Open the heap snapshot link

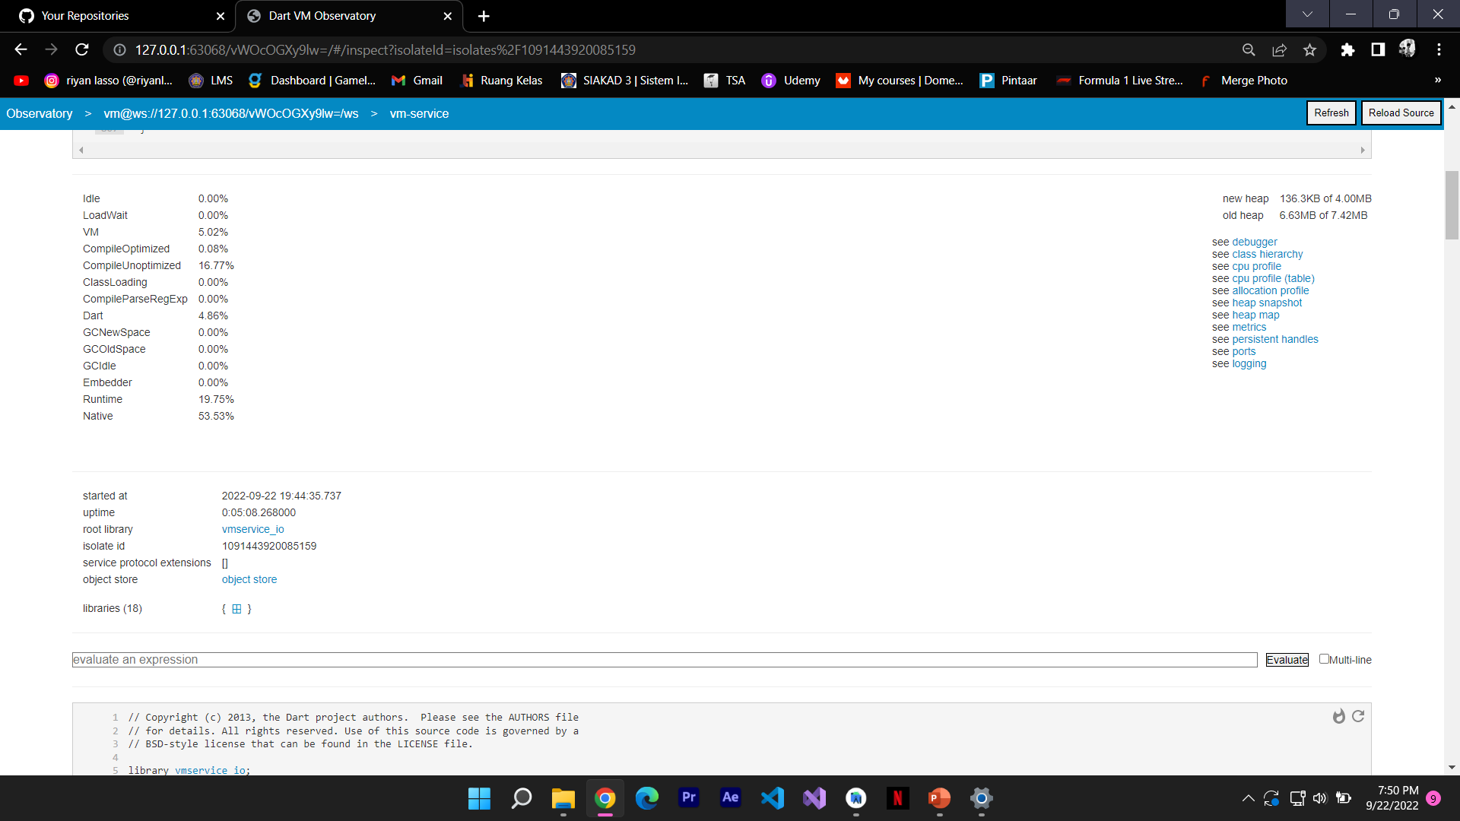[x=1267, y=303]
